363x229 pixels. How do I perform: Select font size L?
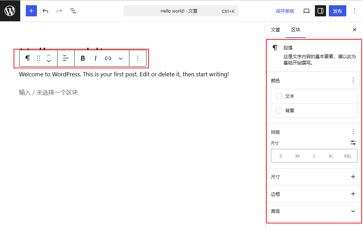coord(314,156)
